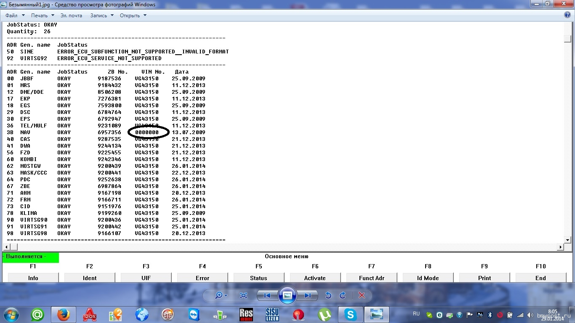Open uTorrent from the taskbar
This screenshot has height=323, width=575.
pyautogui.click(x=324, y=315)
